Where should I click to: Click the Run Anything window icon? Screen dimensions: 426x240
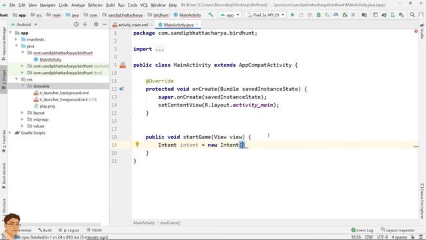point(375,15)
